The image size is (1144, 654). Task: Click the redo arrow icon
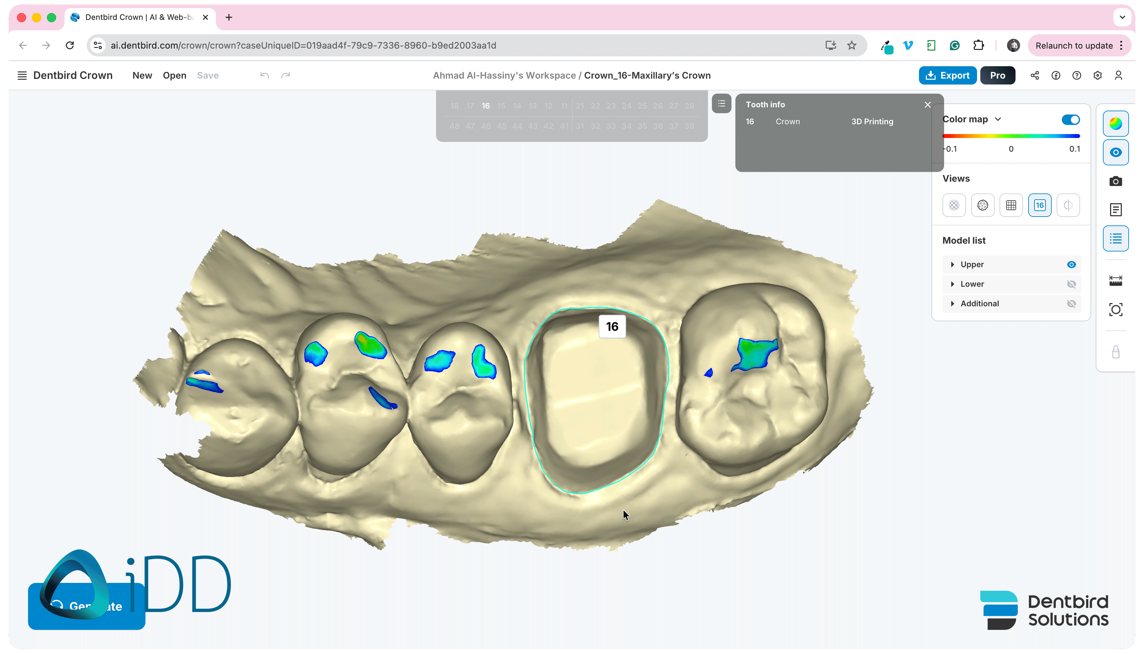(286, 75)
